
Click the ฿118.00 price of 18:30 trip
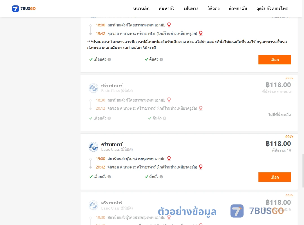(x=278, y=85)
